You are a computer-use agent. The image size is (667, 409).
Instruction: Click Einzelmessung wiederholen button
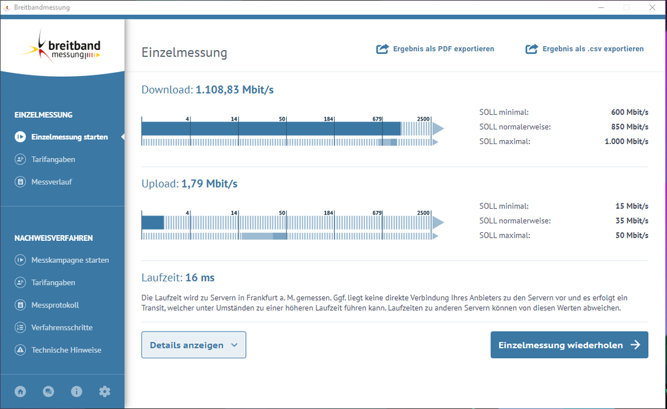pyautogui.click(x=569, y=345)
